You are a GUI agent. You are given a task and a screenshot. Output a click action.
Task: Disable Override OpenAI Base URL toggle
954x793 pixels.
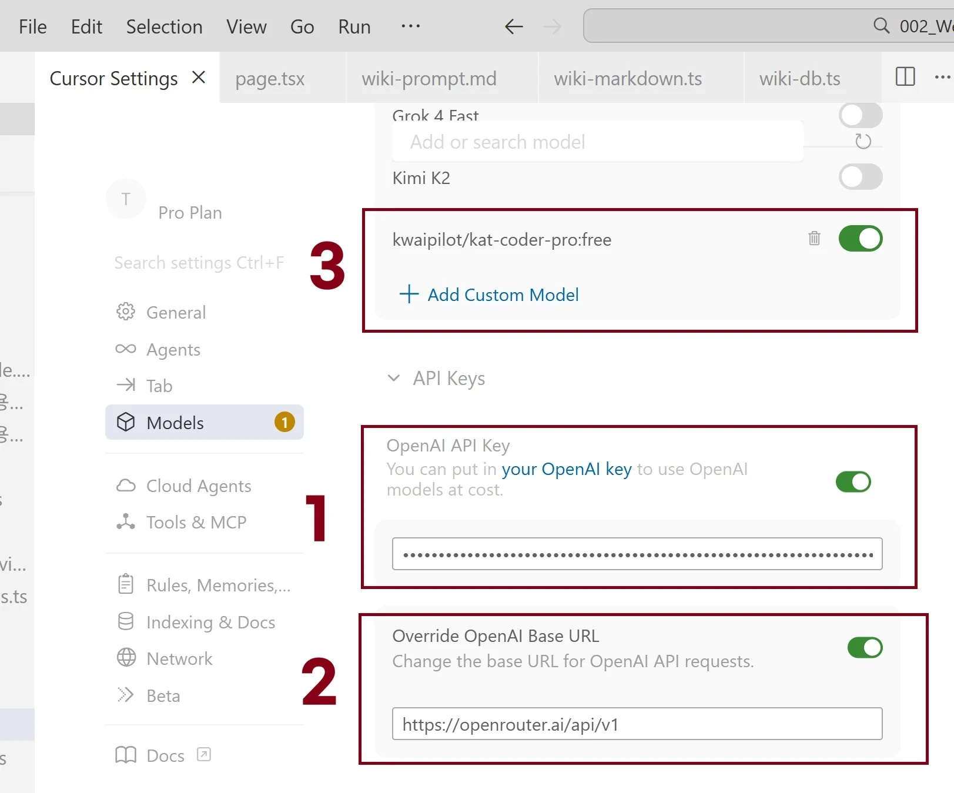pos(865,648)
